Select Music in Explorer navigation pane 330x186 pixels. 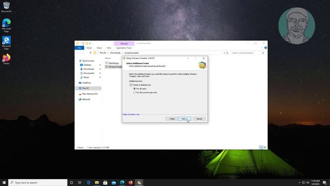pos(86,78)
